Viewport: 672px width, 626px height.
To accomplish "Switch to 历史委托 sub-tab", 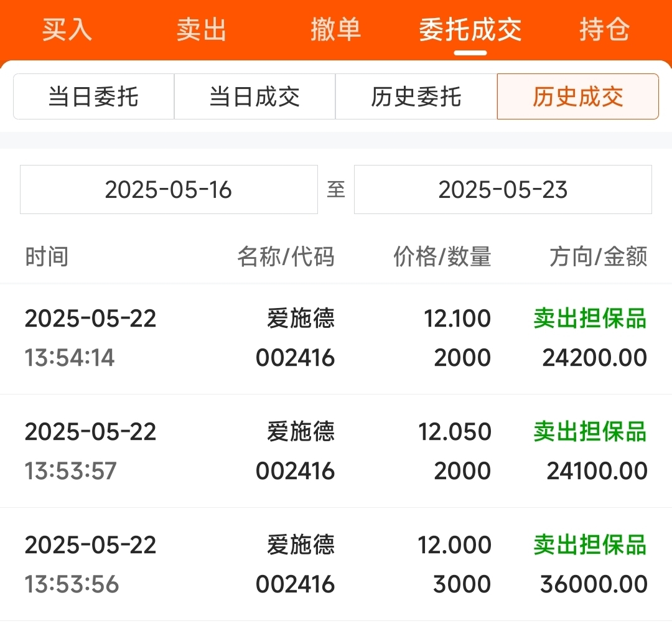I will [x=416, y=96].
